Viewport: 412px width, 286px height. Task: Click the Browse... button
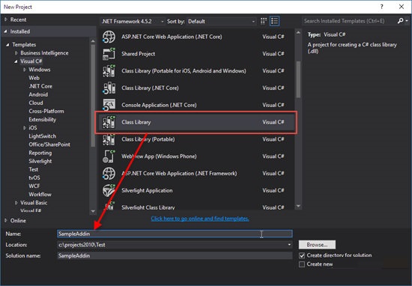tap(317, 245)
